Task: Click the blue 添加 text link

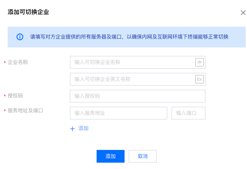Action: pos(83,128)
